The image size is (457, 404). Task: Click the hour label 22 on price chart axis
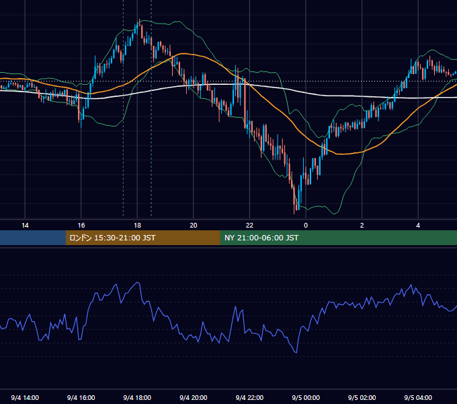pyautogui.click(x=249, y=226)
